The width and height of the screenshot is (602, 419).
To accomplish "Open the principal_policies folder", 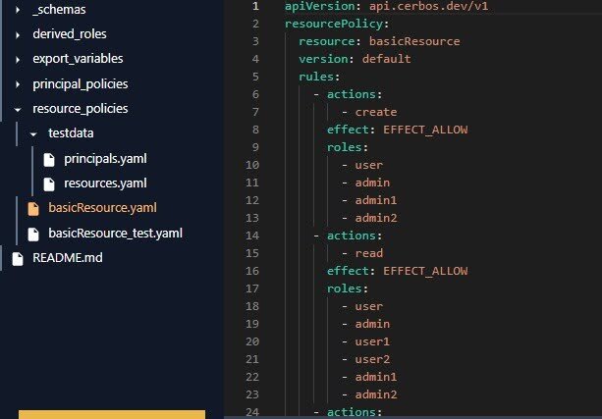I will coord(81,84).
